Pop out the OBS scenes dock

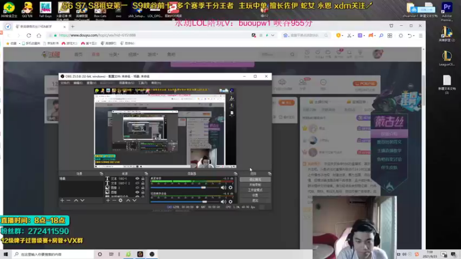click(101, 174)
